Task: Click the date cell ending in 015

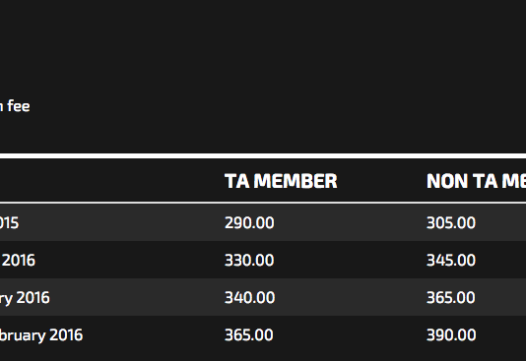Action: [10, 223]
